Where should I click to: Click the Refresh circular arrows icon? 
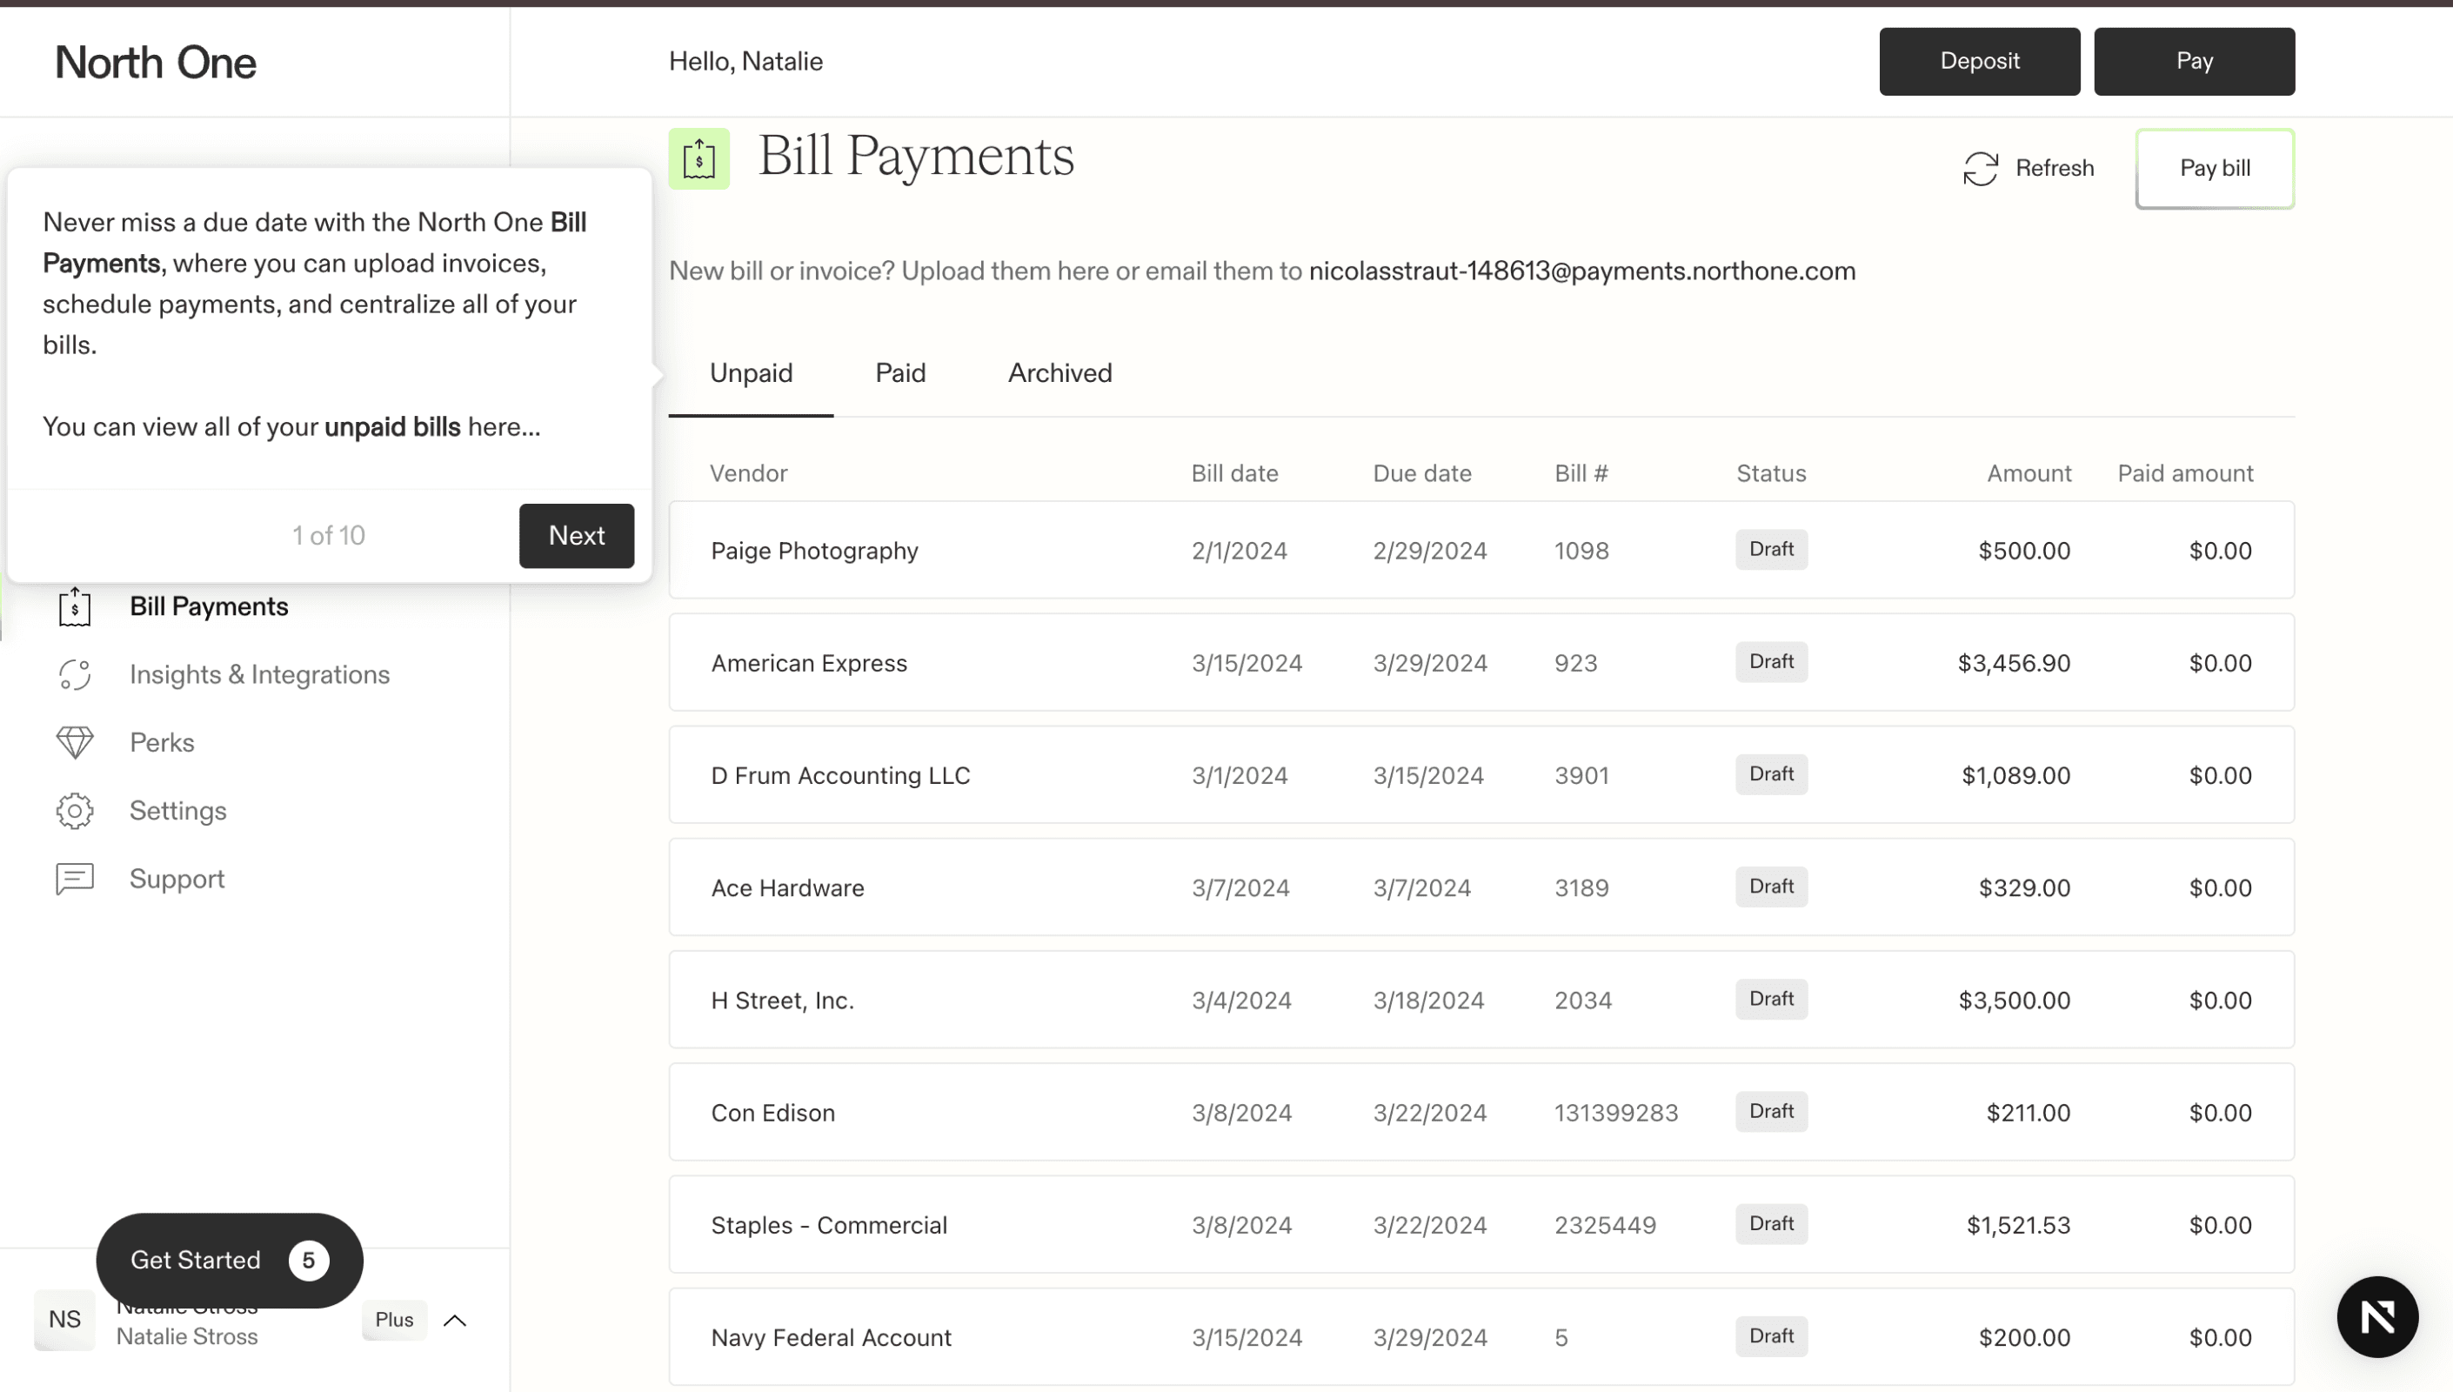(x=1980, y=170)
